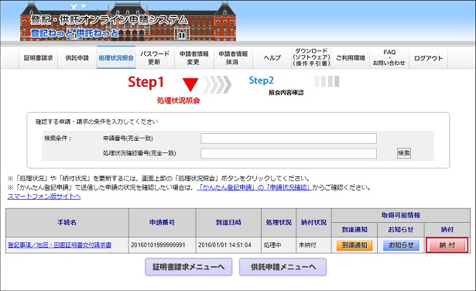Screen dimensions: 476x291
Task: Click the 検索 button
Action: point(404,153)
